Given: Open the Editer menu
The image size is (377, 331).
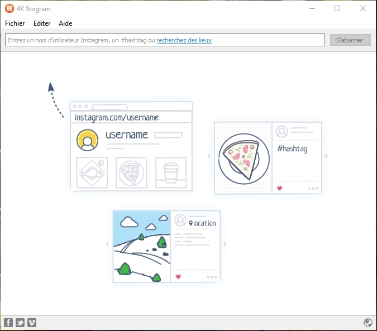Looking at the screenshot, I should (x=42, y=23).
